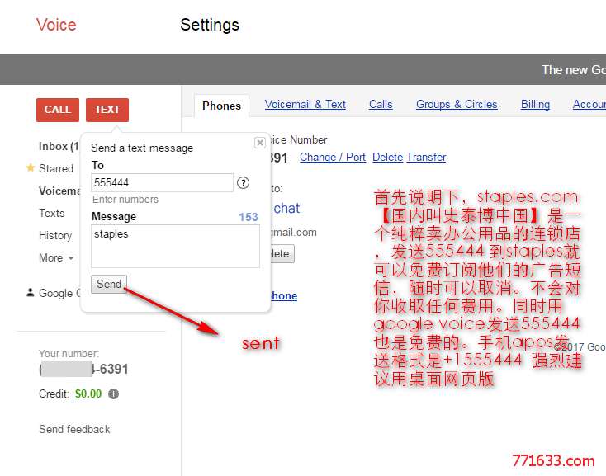Image resolution: width=606 pixels, height=476 pixels.
Task: Open the Account tab
Action: [x=589, y=104]
